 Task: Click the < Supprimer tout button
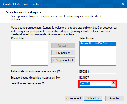coord(63,60)
